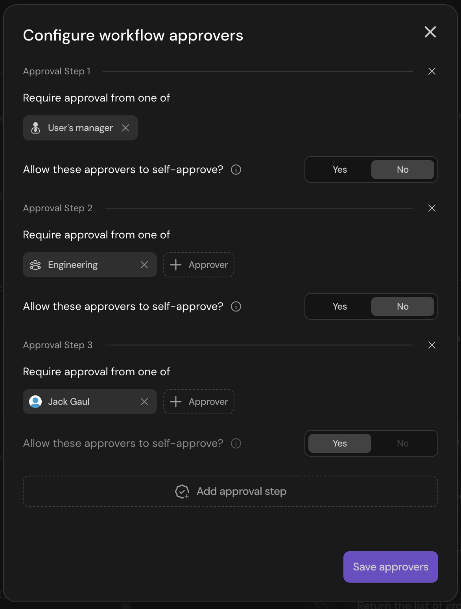Click the info icon beside Step 2 self-approve question

236,306
